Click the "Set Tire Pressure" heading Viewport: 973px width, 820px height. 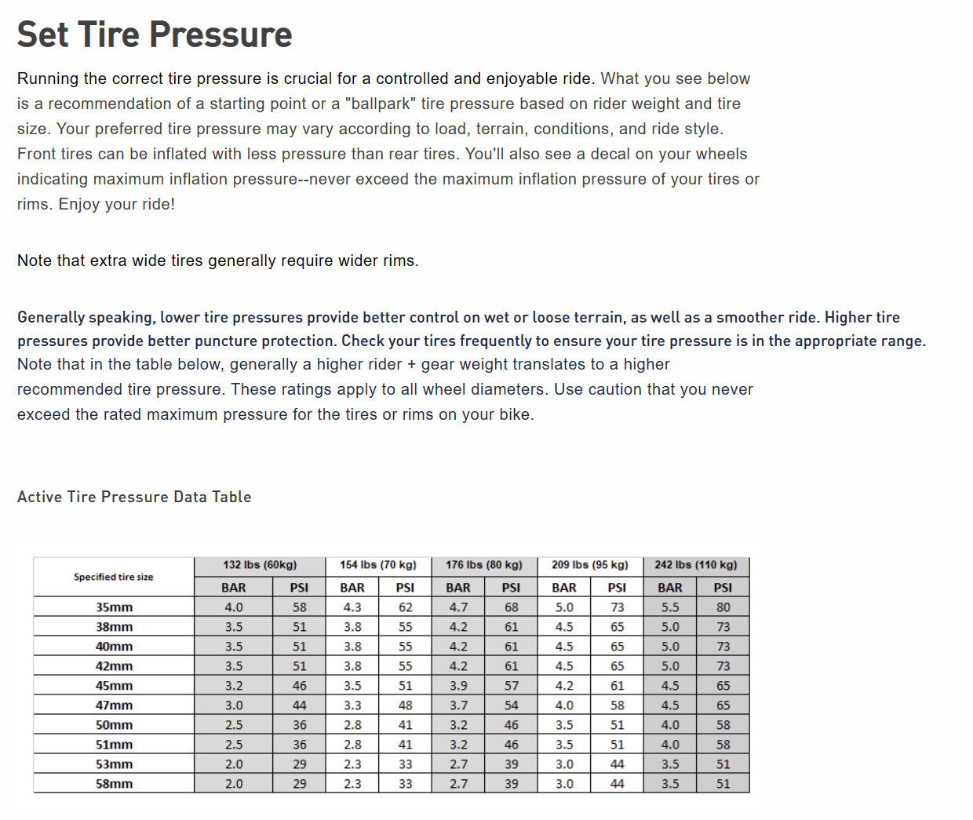(x=155, y=35)
